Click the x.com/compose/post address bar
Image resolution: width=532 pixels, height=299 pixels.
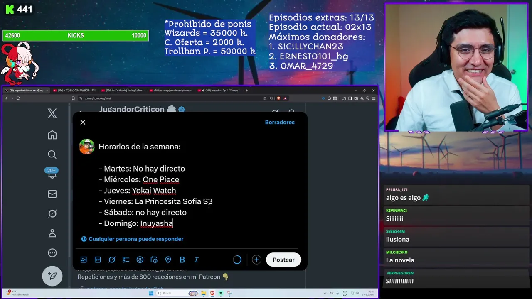click(x=170, y=98)
